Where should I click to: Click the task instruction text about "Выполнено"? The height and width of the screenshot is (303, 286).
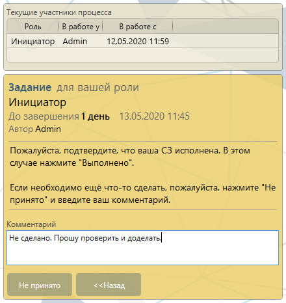point(130,157)
